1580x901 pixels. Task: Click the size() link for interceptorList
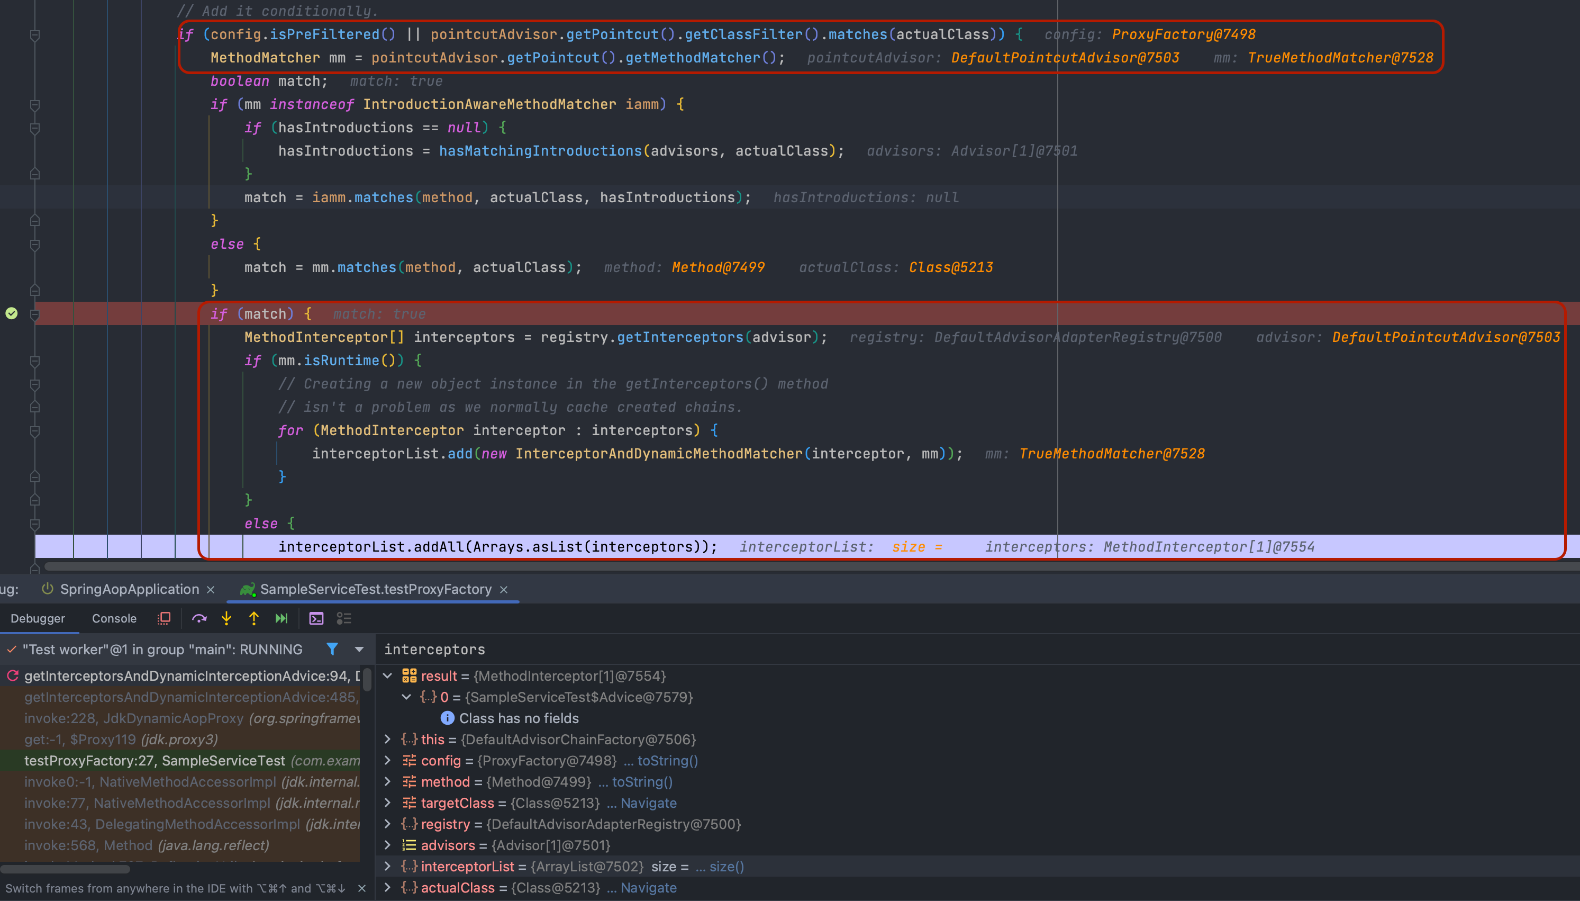[726, 867]
